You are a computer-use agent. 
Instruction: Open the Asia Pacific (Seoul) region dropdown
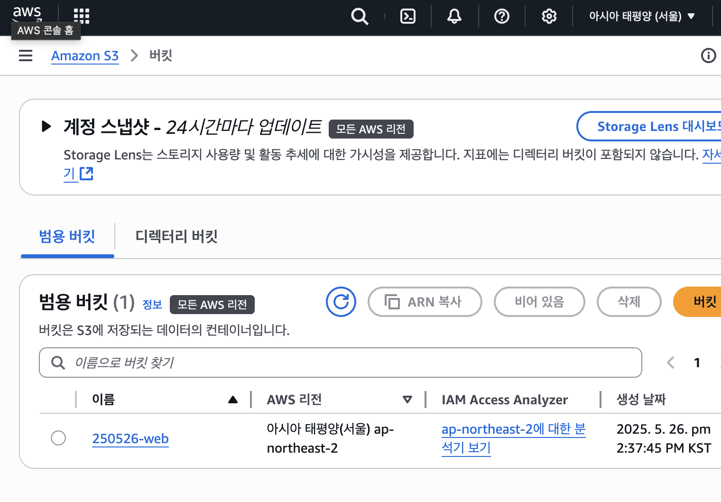[642, 17]
